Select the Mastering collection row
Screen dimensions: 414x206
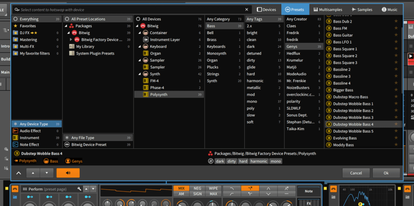click(36, 39)
